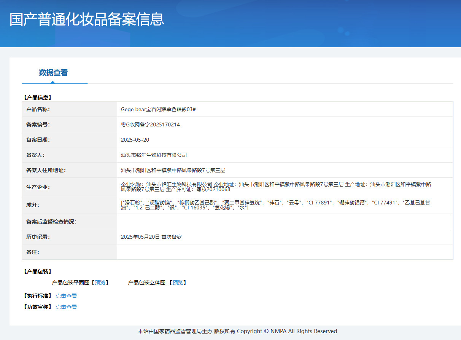The image size is (461, 340).
Task: Click the 产品名称 row label
Action: pyautogui.click(x=38, y=109)
